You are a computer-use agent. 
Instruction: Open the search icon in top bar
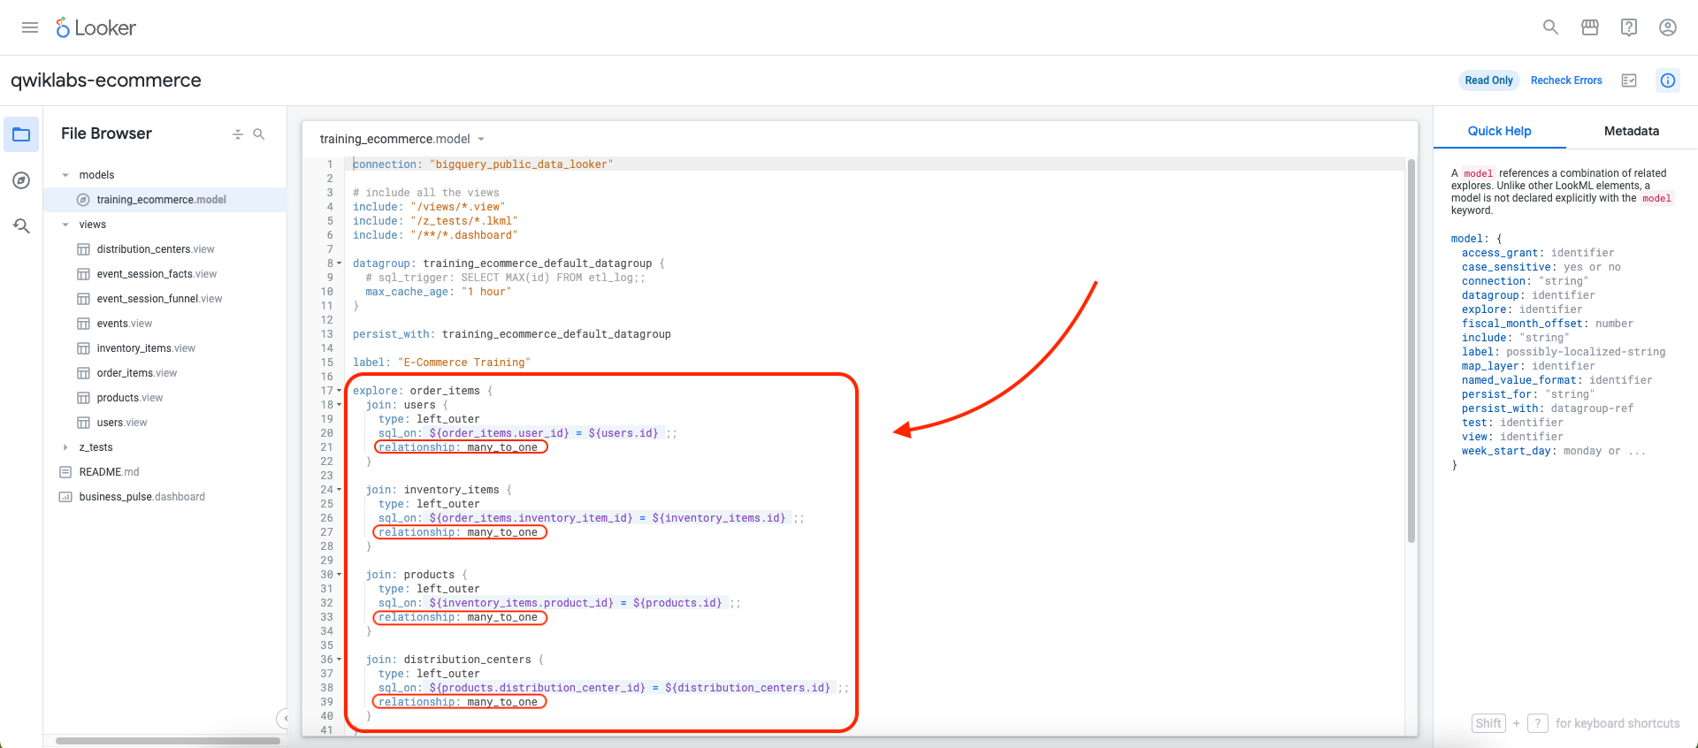(1550, 27)
